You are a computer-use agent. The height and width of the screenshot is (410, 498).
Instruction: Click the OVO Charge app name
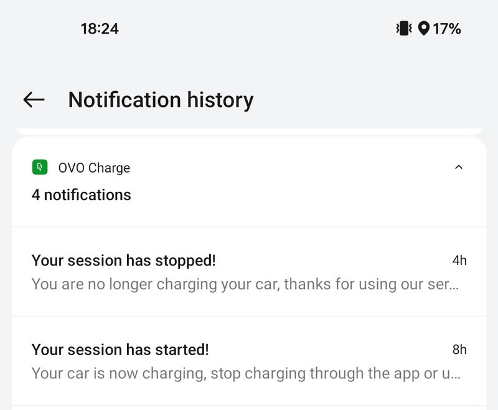94,168
